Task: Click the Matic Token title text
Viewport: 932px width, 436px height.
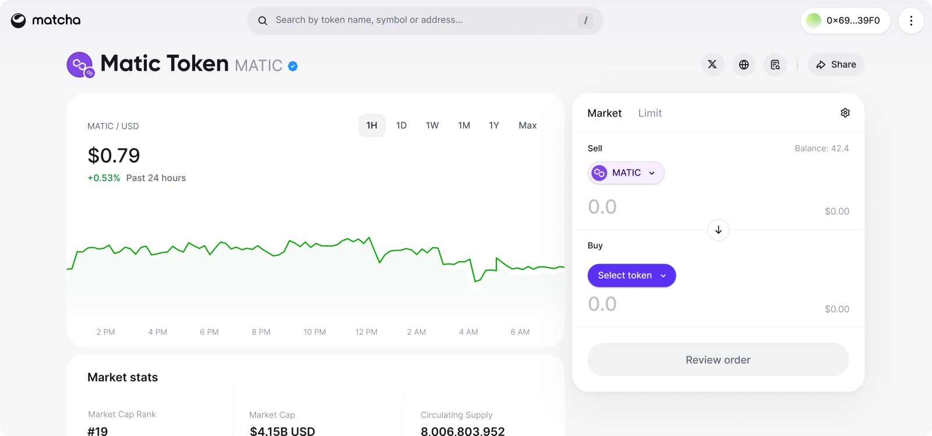Action: click(164, 64)
